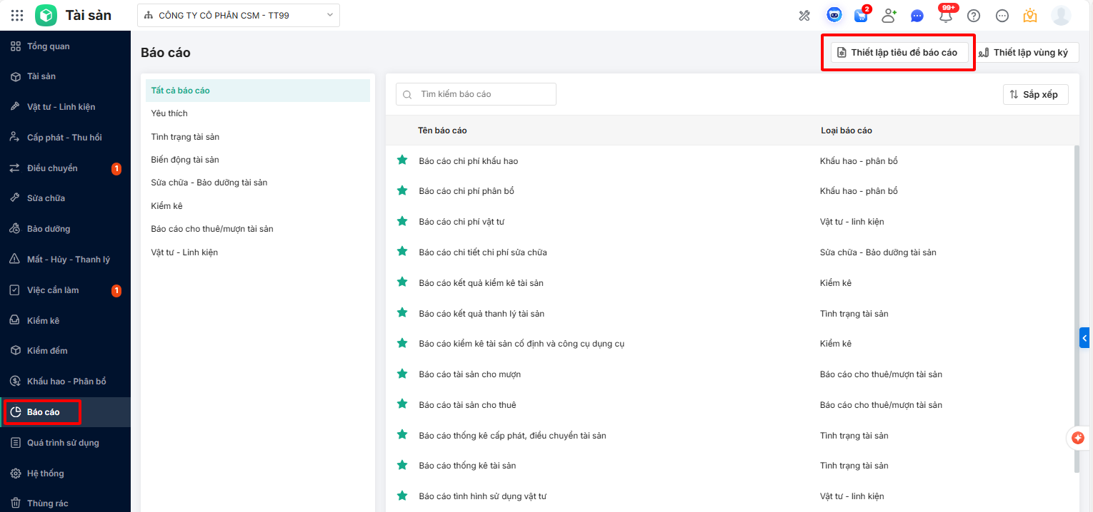
Task: Click the invite user icon
Action: 889,16
